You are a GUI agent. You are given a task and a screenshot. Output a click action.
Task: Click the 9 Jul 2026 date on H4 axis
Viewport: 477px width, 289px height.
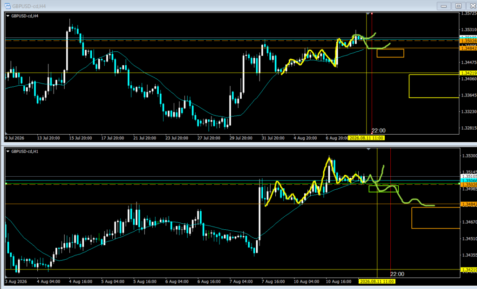point(14,138)
